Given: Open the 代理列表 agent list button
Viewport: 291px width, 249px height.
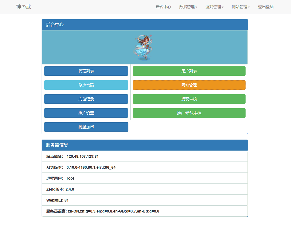Looking at the screenshot, I should (86, 71).
